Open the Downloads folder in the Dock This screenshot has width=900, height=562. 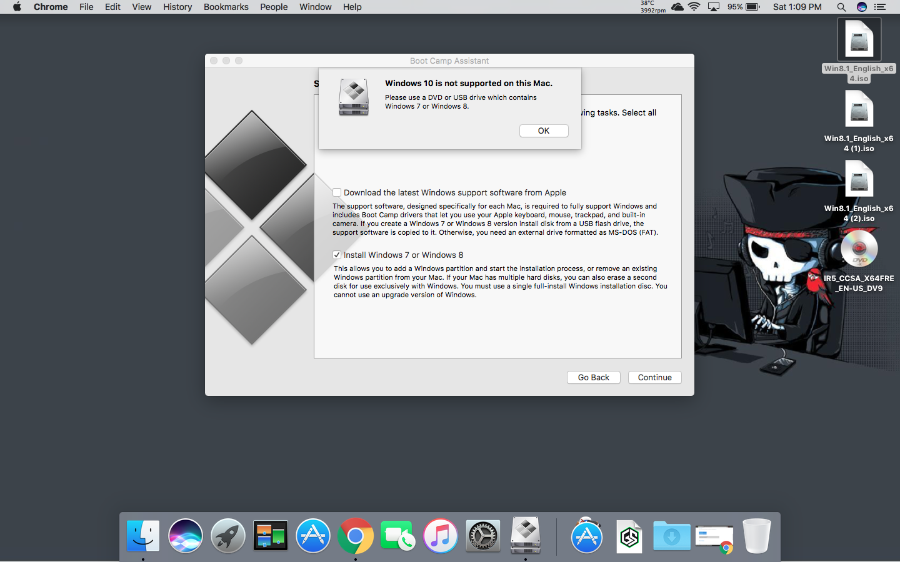pos(672,536)
